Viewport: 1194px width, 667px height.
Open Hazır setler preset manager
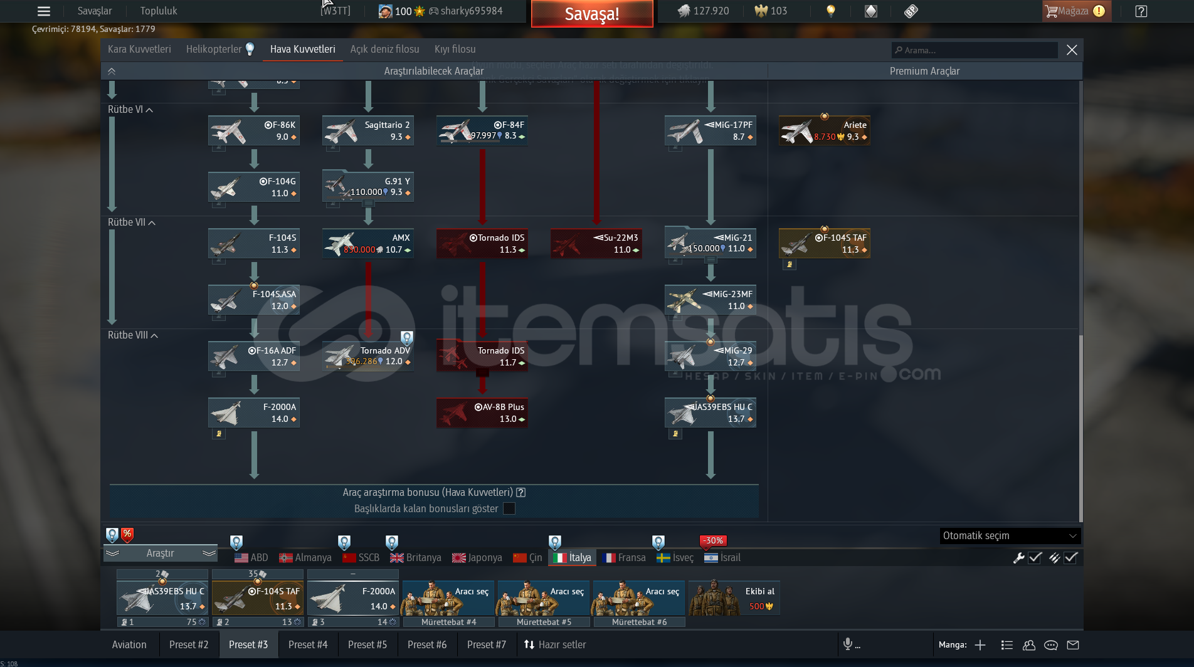point(555,644)
